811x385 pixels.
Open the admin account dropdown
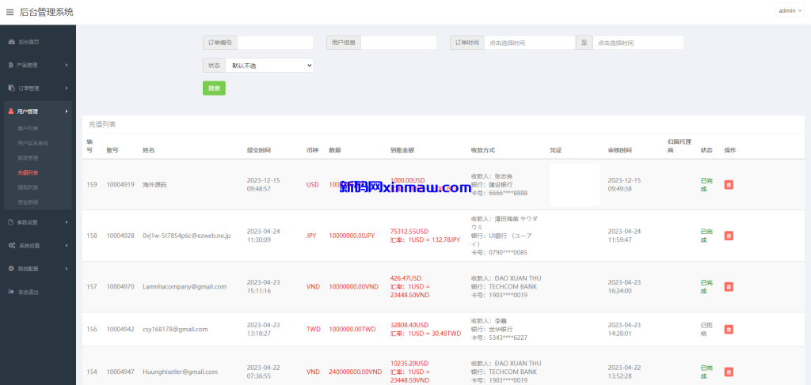pyautogui.click(x=790, y=11)
